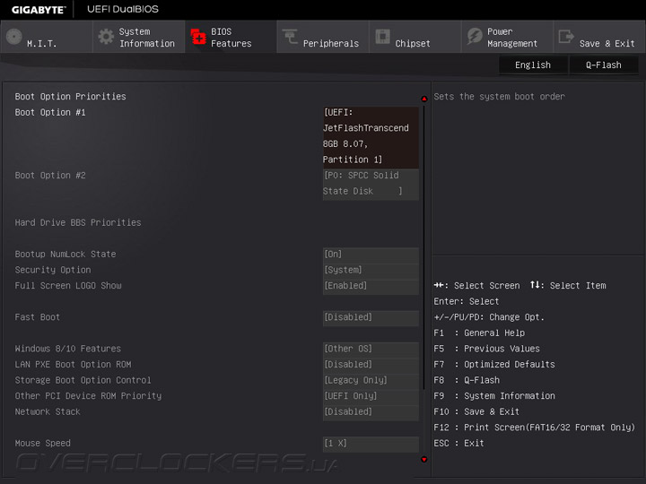The image size is (646, 484).
Task: Click the Boot Option Priorities heading
Action: pos(71,96)
